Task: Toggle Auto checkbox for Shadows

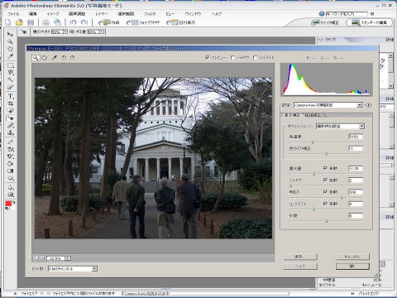Action: [325, 180]
